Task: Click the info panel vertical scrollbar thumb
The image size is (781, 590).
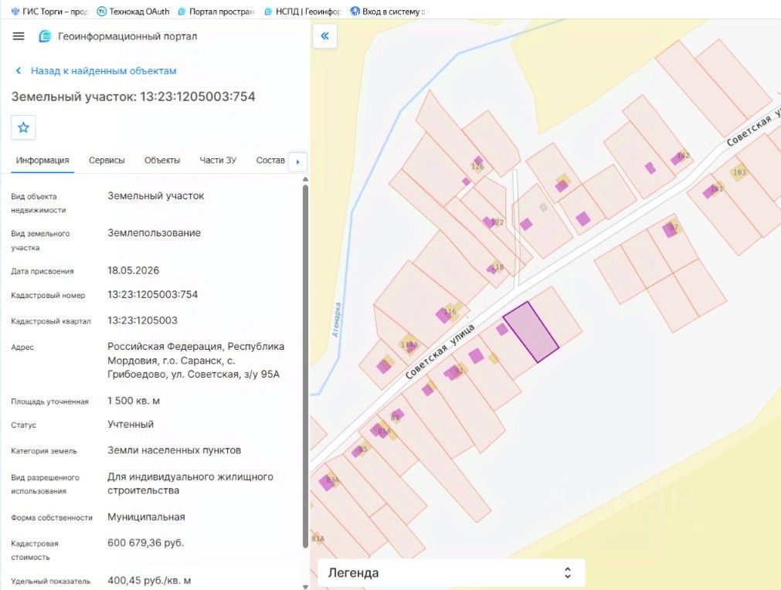Action: (305, 366)
